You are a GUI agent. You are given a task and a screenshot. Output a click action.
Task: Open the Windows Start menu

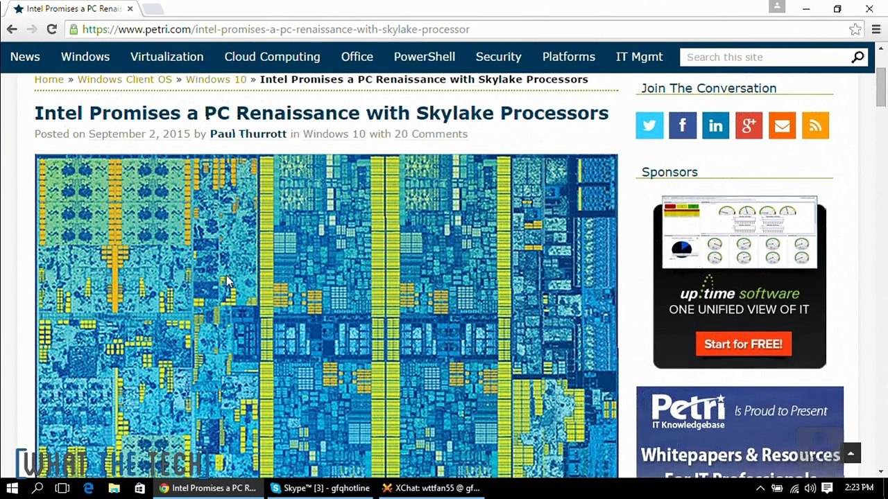pyautogui.click(x=12, y=488)
